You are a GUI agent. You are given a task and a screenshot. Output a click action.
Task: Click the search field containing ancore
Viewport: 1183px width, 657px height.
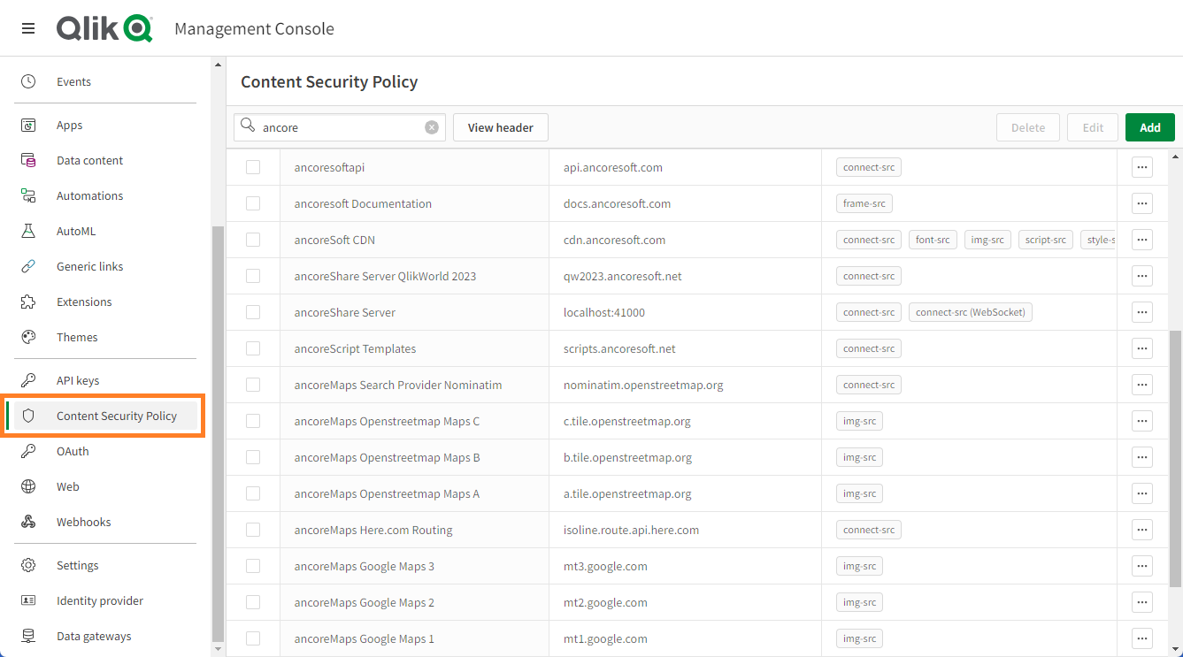(340, 127)
